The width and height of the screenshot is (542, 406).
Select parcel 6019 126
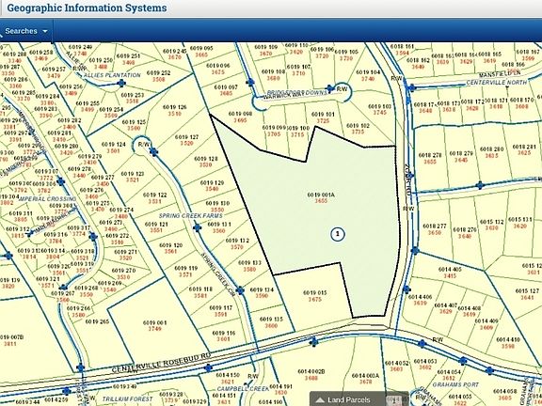(x=175, y=110)
